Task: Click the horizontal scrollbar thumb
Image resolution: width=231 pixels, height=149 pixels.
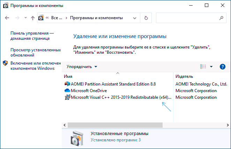Action: [115, 125]
